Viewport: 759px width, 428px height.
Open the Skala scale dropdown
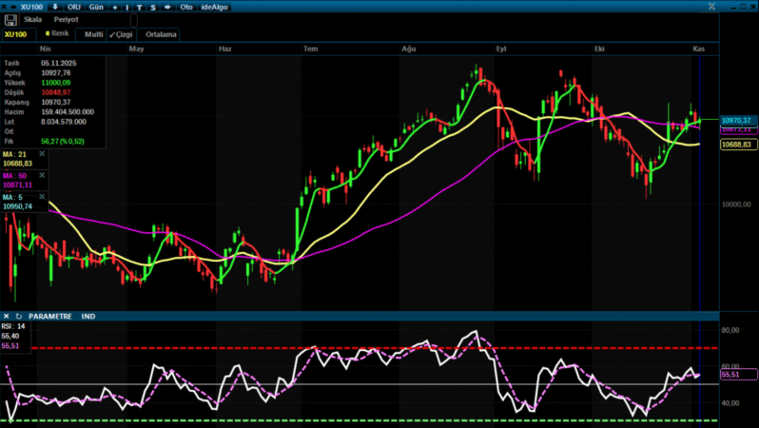33,19
